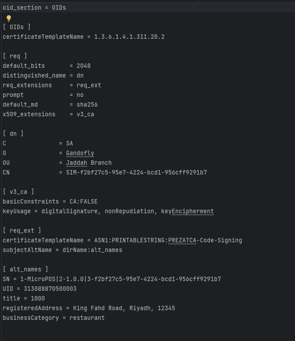295x341 pixels.
Task: Click the default_bits value 2048
Action: point(83,66)
